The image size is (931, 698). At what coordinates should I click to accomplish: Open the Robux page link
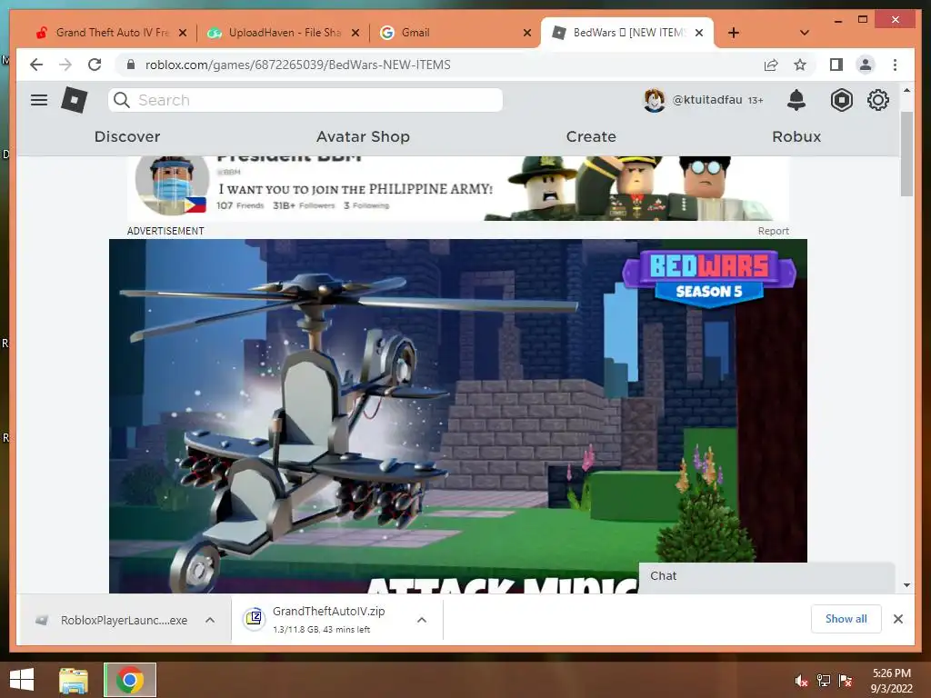(x=796, y=136)
